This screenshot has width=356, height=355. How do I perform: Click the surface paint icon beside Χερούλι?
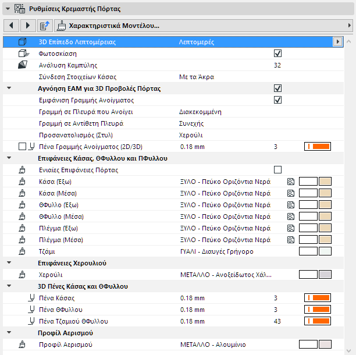[23, 275]
